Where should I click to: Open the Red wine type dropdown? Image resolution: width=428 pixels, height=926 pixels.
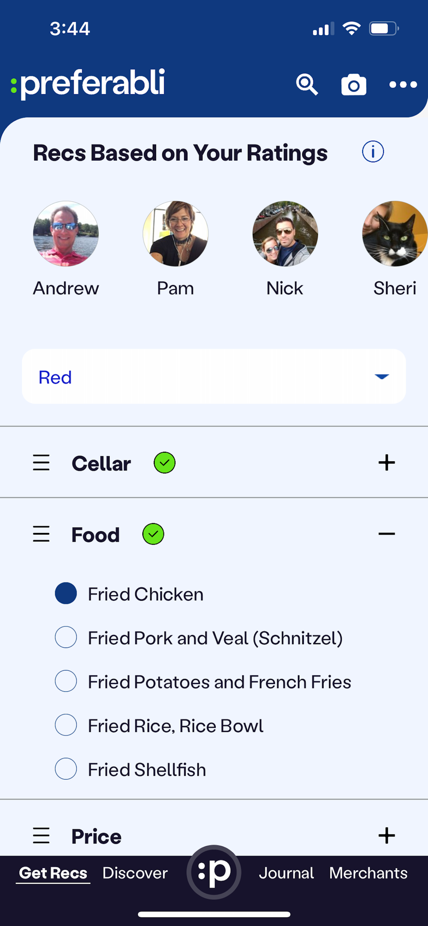click(214, 376)
